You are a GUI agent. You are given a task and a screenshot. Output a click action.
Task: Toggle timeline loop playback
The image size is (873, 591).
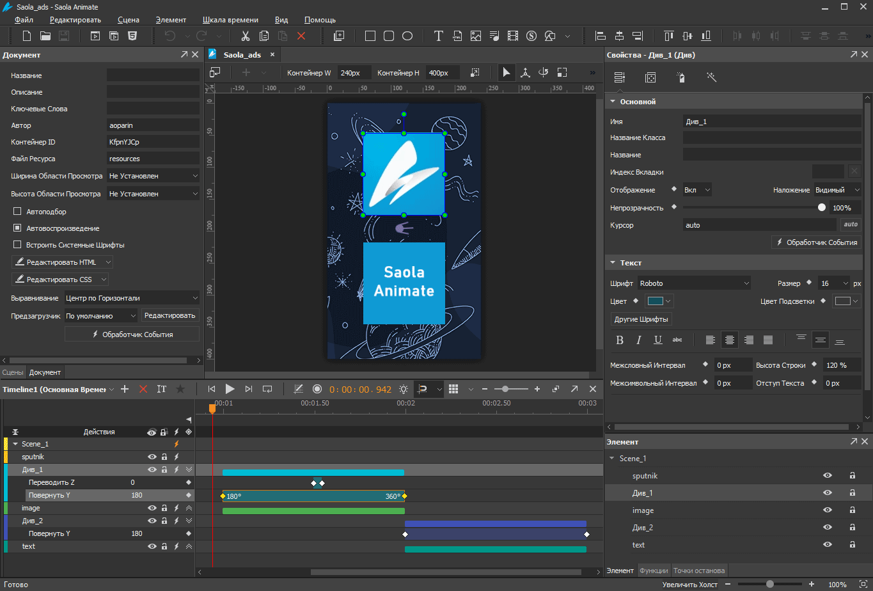click(x=267, y=389)
